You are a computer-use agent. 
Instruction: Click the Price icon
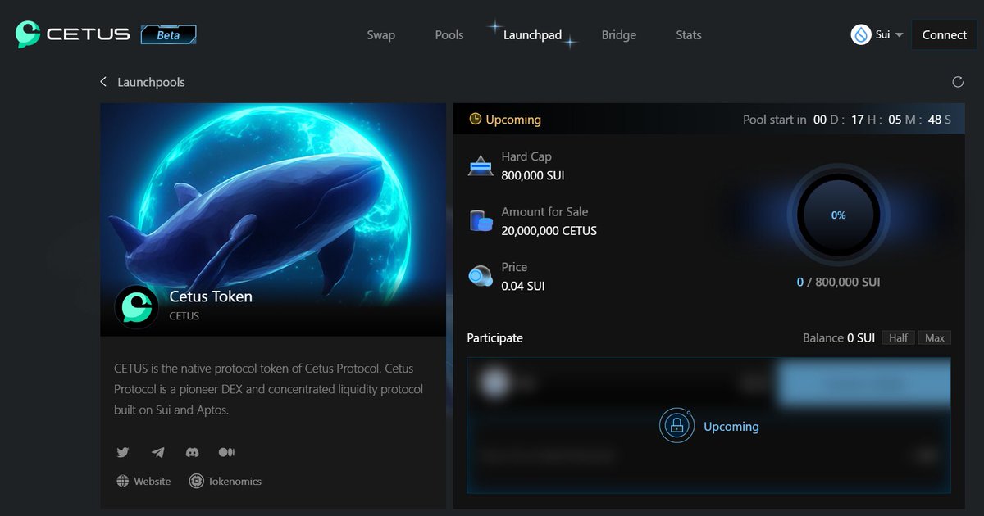[x=481, y=277]
